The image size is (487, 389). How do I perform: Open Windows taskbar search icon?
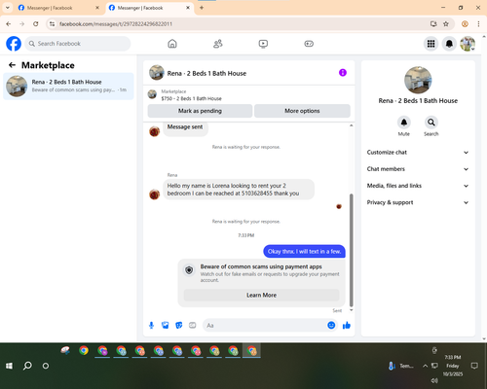27,366
